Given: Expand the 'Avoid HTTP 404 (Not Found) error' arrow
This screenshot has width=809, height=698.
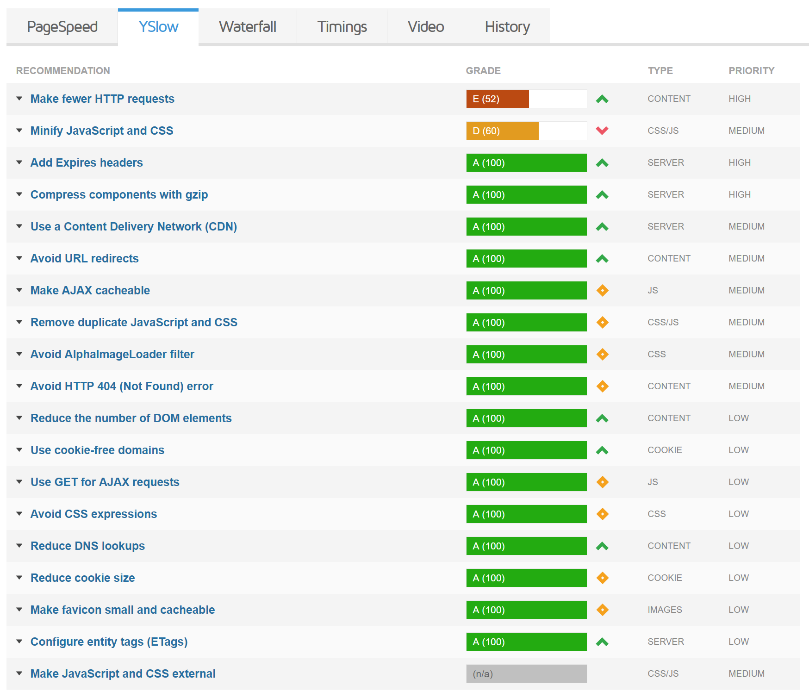Looking at the screenshot, I should (x=19, y=386).
